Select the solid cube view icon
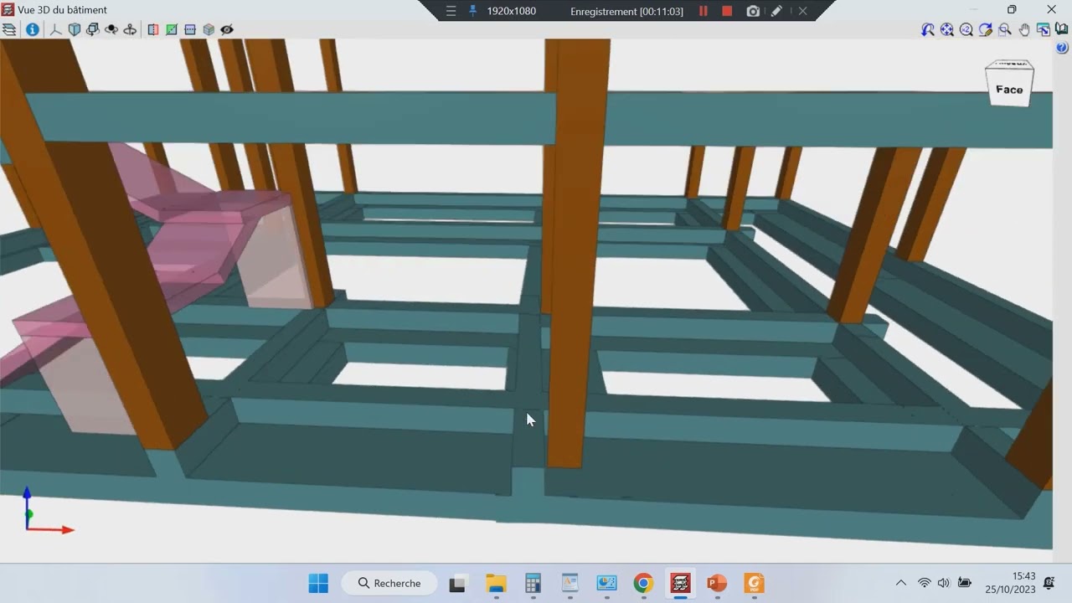 75,29
